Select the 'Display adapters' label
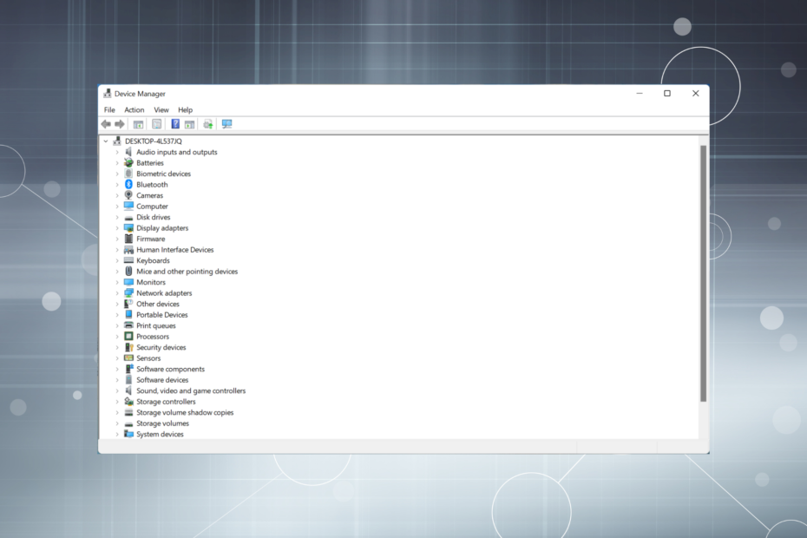Screen dimensions: 807x538 (x=162, y=228)
